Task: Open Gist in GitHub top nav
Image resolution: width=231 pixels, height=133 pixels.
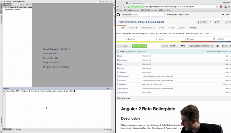Action: pyautogui.click(x=187, y=15)
